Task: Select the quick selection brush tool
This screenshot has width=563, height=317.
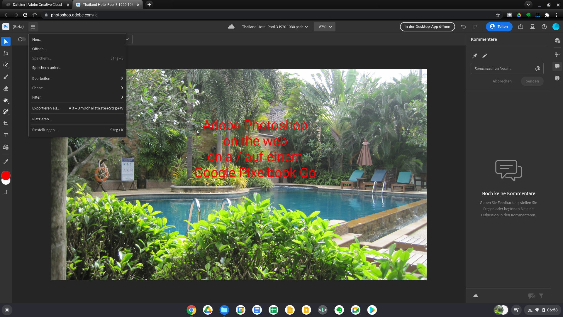Action: click(6, 65)
